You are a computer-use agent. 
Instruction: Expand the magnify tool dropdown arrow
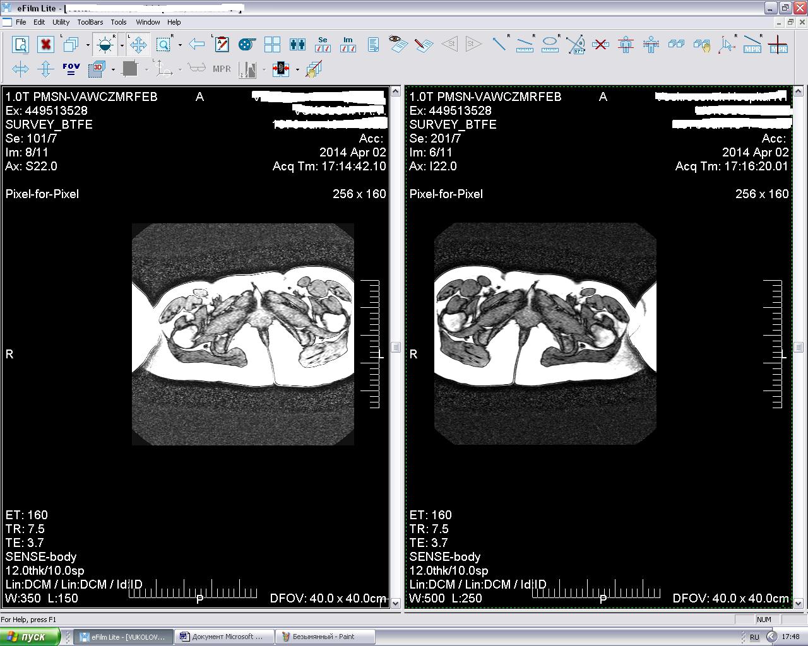point(180,45)
